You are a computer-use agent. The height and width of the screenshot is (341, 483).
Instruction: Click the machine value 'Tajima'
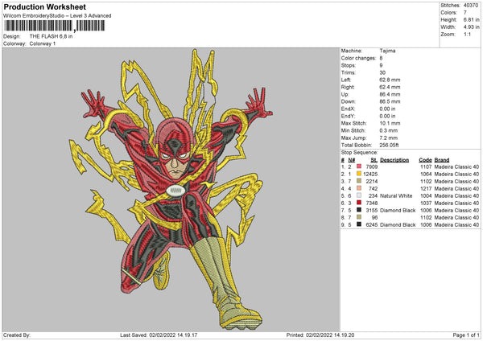[x=387, y=51]
